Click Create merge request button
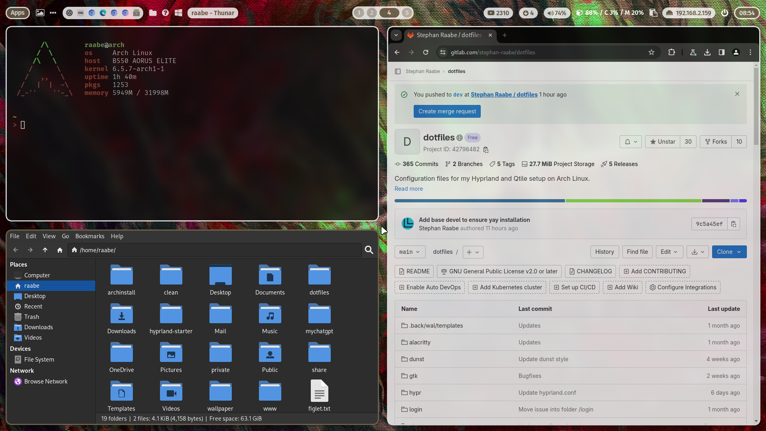 click(x=447, y=111)
